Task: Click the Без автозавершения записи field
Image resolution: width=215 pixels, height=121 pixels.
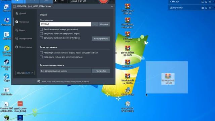Action: 66,71
